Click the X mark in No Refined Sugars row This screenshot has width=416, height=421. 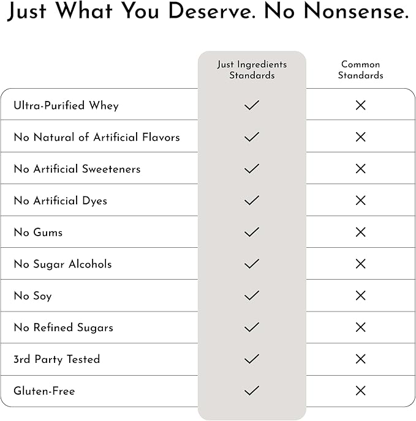tap(360, 327)
